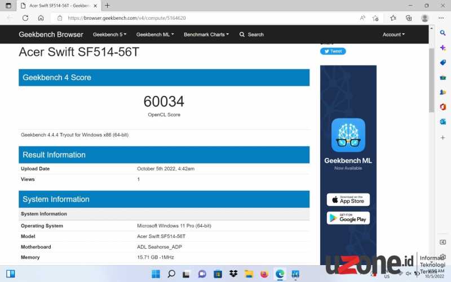Open the browser Settings and more ellipsis

(x=441, y=18)
